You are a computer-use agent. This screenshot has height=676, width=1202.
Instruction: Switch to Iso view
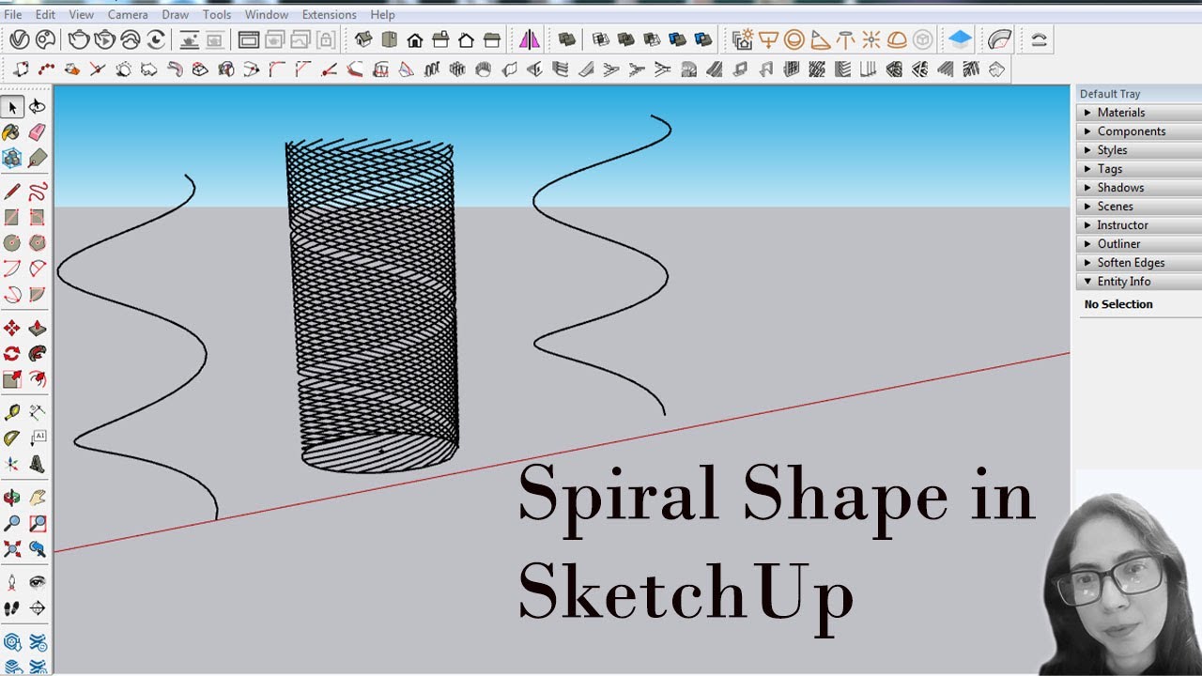pos(363,39)
